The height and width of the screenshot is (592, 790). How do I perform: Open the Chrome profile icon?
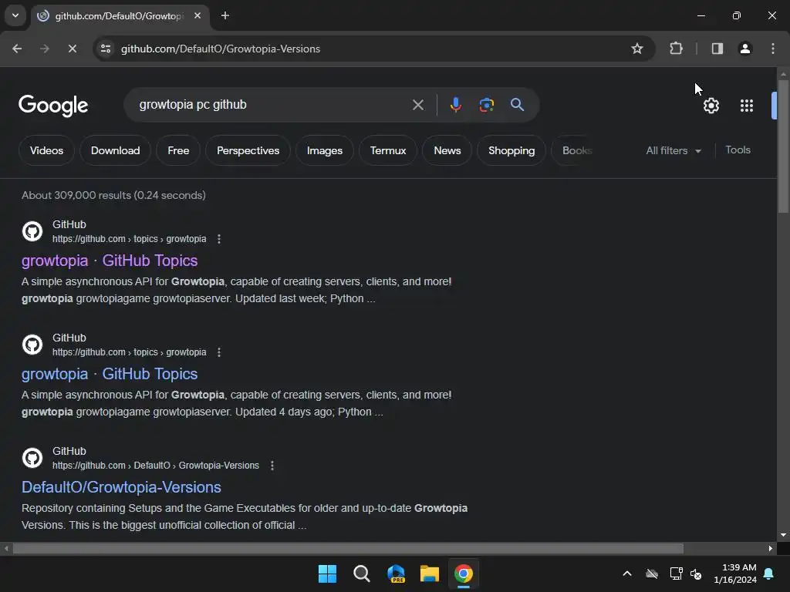[x=744, y=49]
